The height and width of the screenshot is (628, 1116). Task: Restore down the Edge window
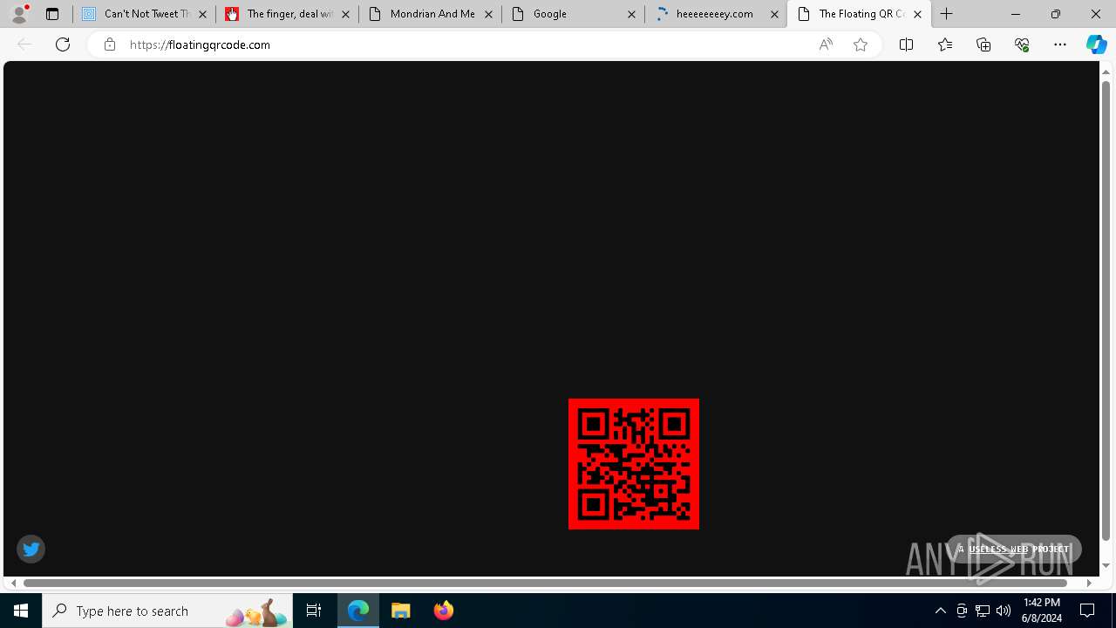pyautogui.click(x=1055, y=14)
